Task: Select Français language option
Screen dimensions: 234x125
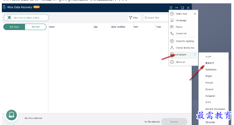Action: coord(209,83)
